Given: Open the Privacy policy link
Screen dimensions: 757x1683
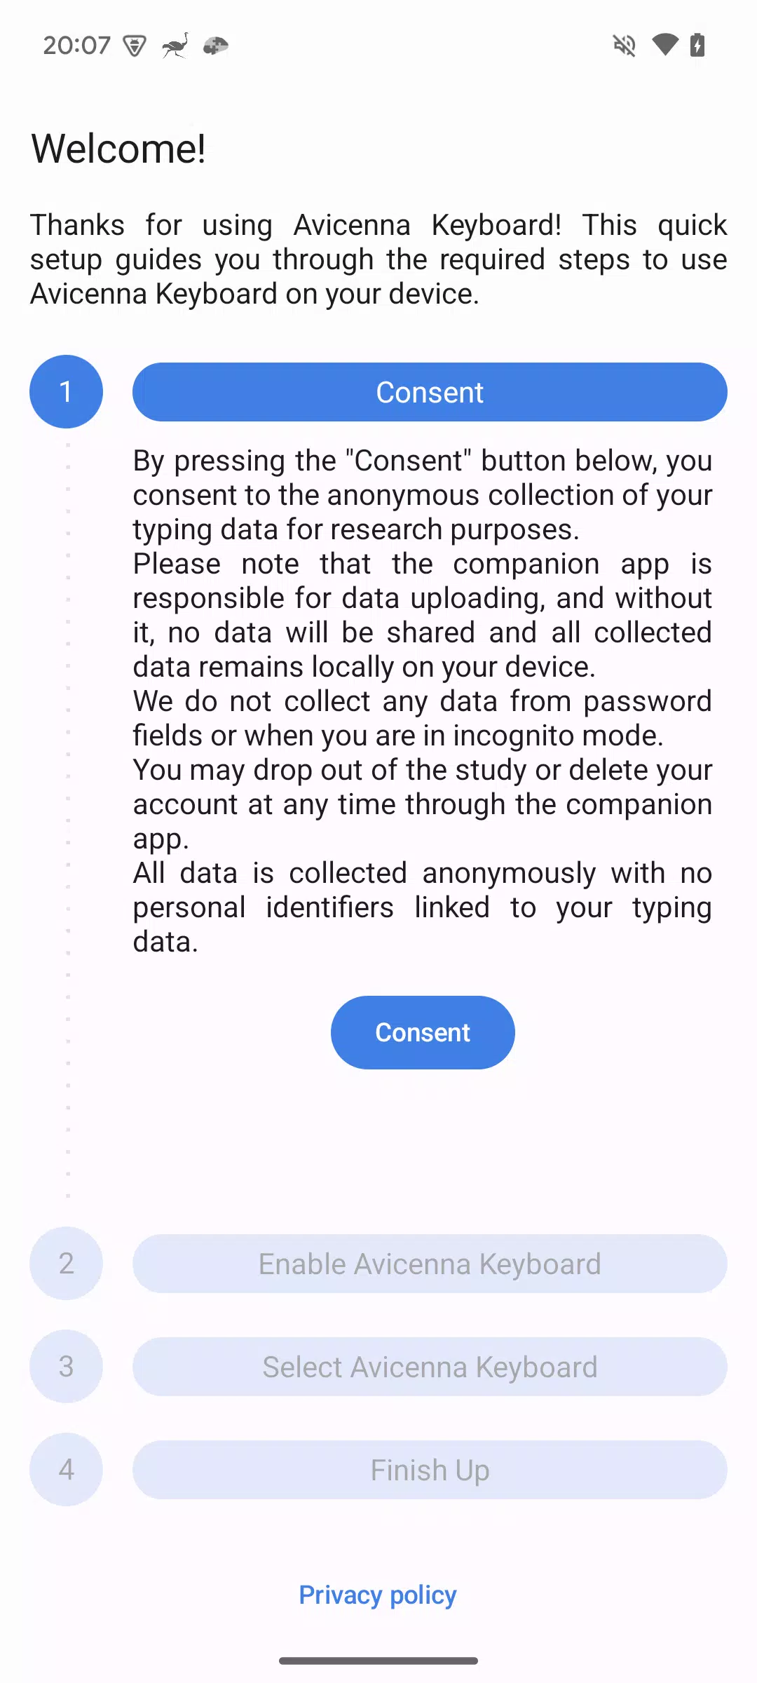Looking at the screenshot, I should (378, 1595).
